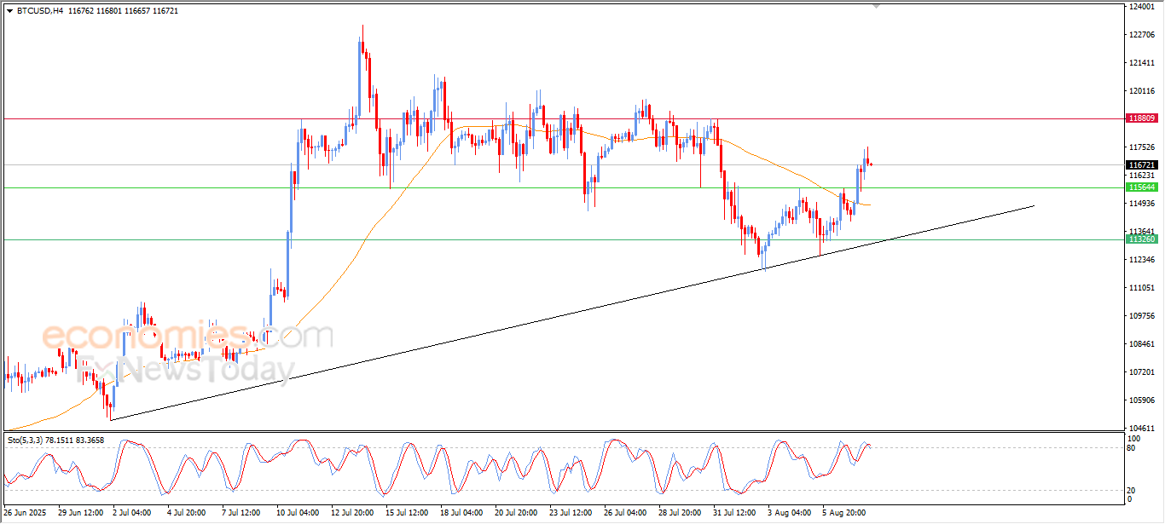1165x524 pixels.
Task: Click the 4 Jul 20:00 time label
Action: (187, 513)
